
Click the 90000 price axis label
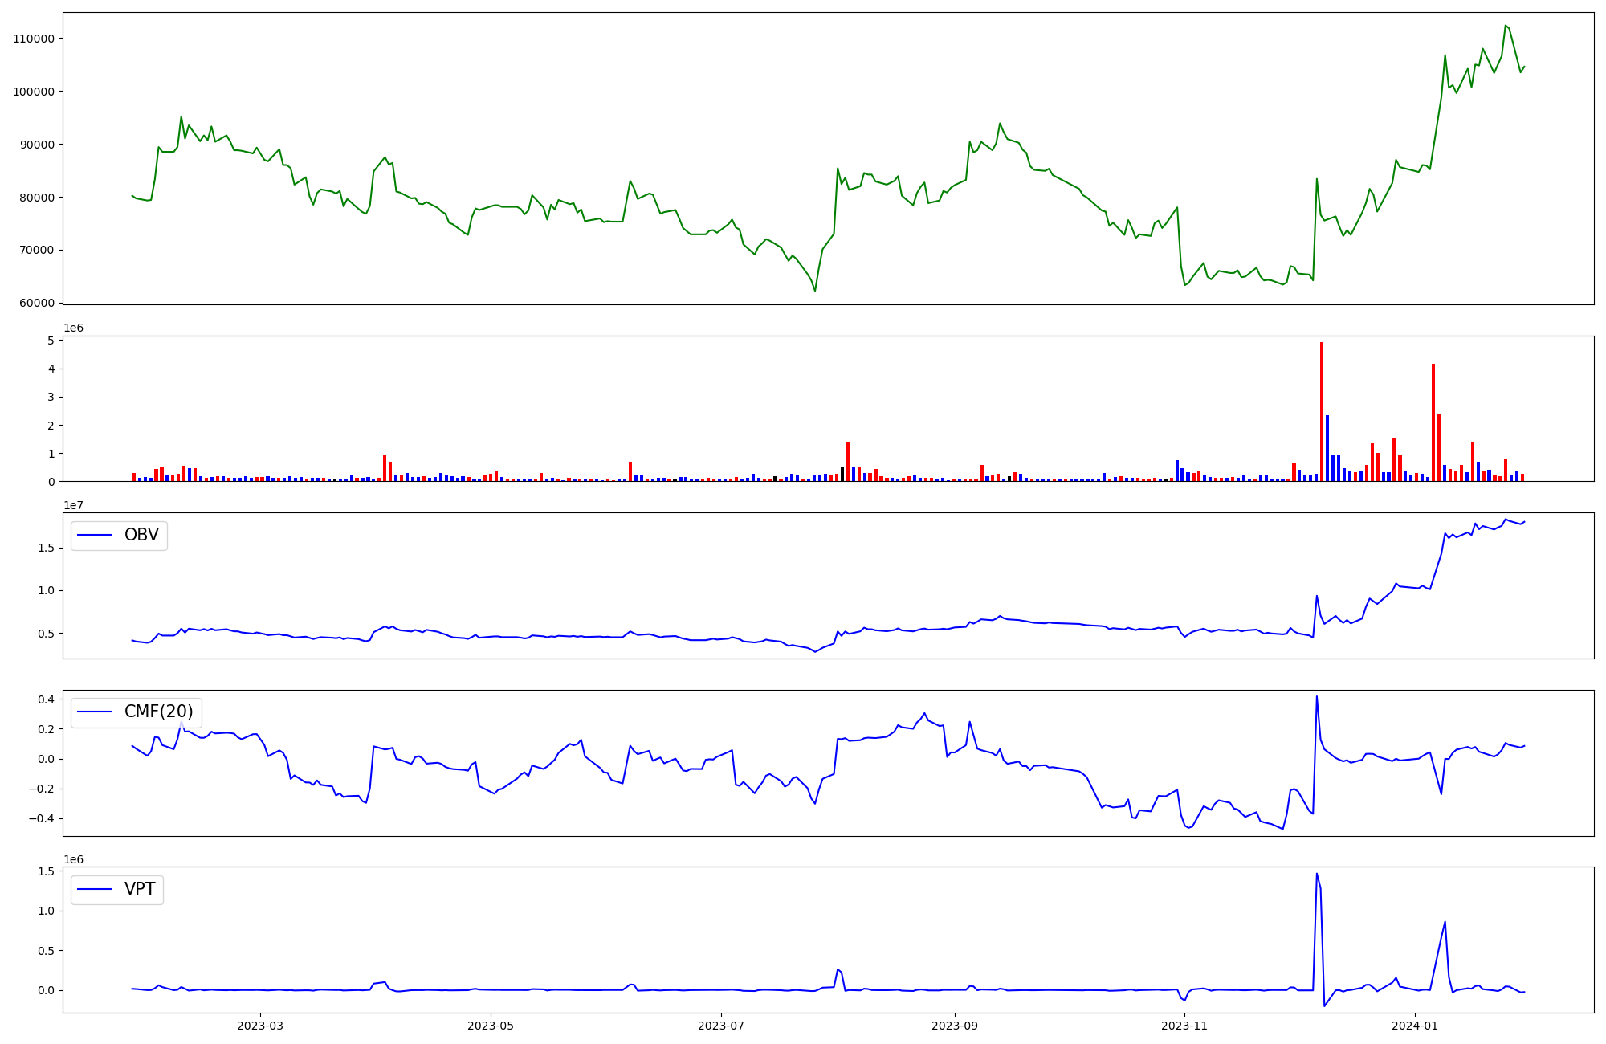coord(36,145)
